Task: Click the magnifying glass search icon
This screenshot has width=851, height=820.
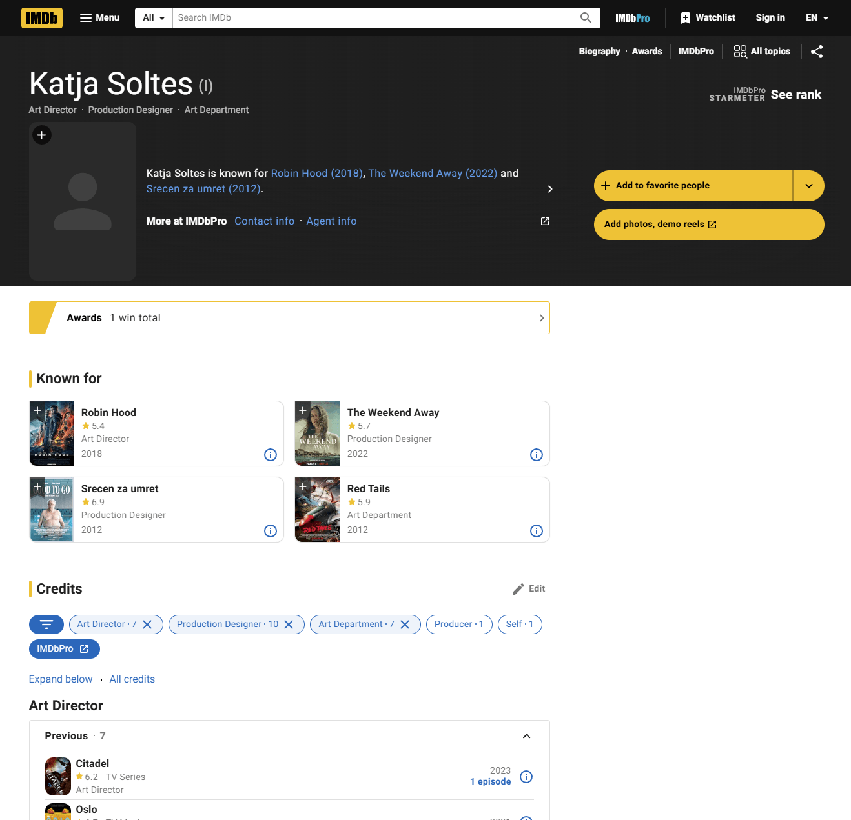Action: click(586, 18)
